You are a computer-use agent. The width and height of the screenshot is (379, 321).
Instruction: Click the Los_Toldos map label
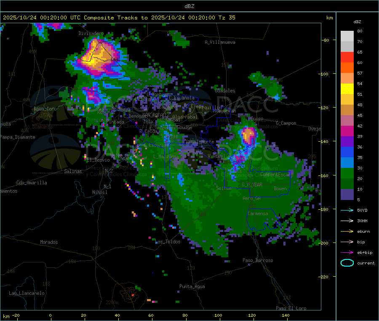tap(168, 242)
